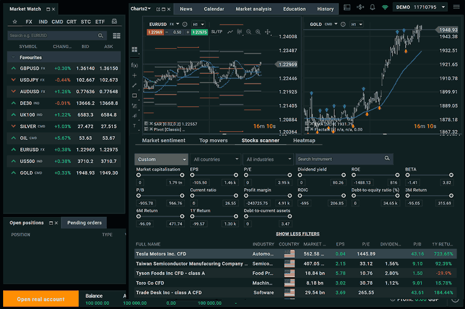
Task: Zoom out on the EURUSD chart
Action: click(249, 32)
